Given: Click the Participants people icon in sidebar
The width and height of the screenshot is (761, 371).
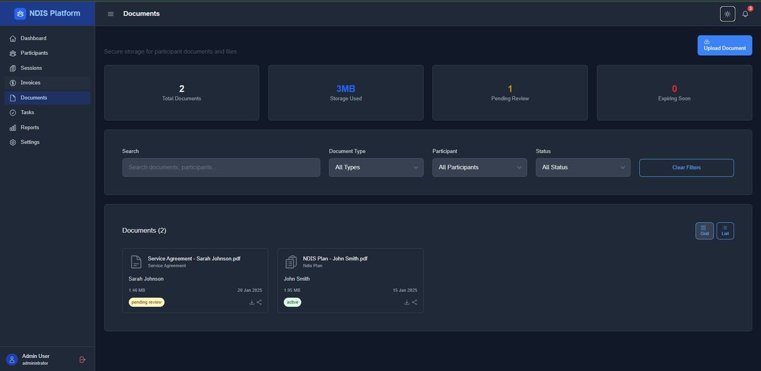Looking at the screenshot, I should (13, 53).
